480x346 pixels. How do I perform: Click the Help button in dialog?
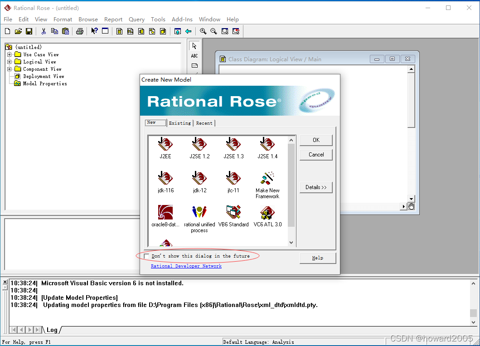pyautogui.click(x=318, y=258)
